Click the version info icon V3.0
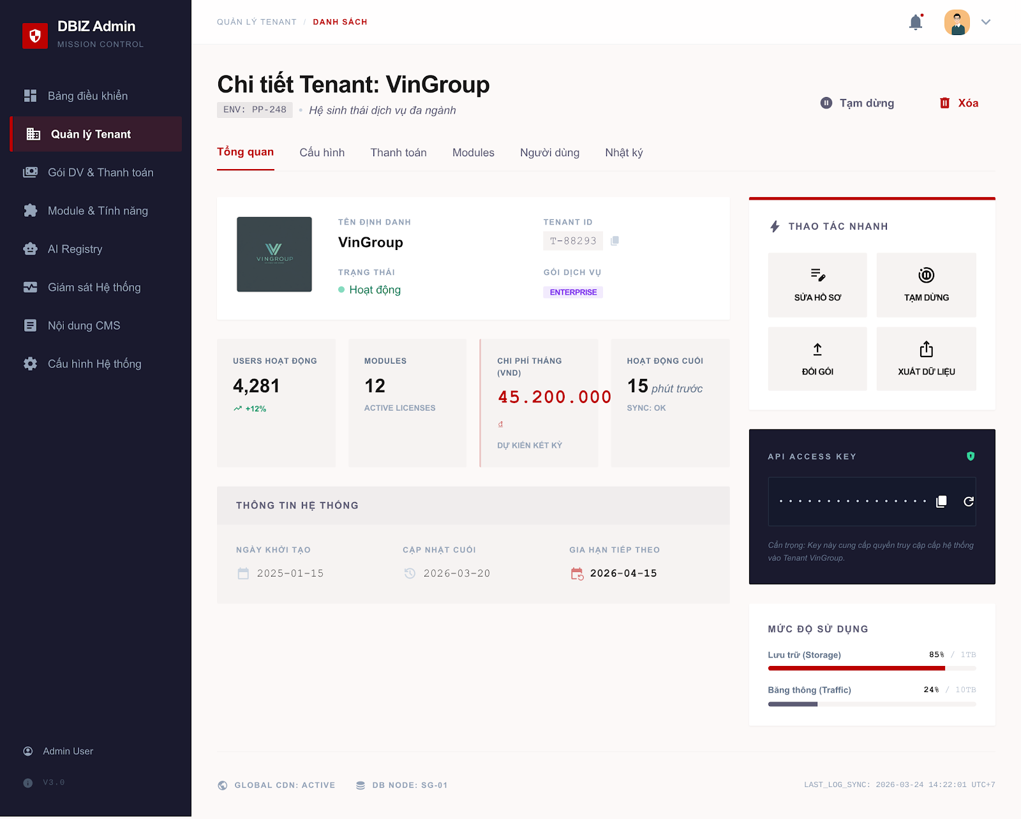 (x=28, y=783)
